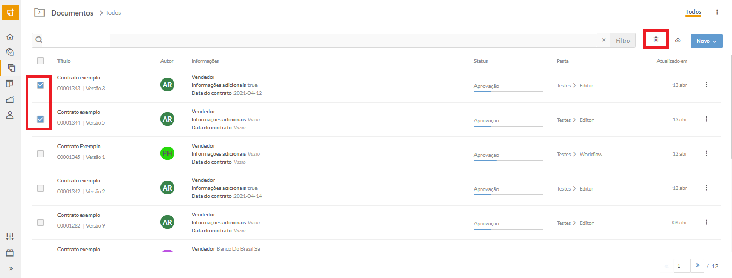The height and width of the screenshot is (278, 732).
Task: Sort by Autor column header
Action: point(167,61)
